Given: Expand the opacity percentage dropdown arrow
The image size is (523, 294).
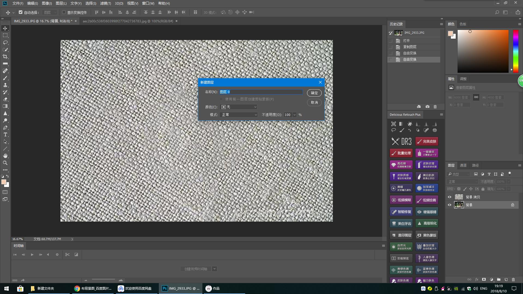Looking at the screenshot, I should tap(294, 115).
